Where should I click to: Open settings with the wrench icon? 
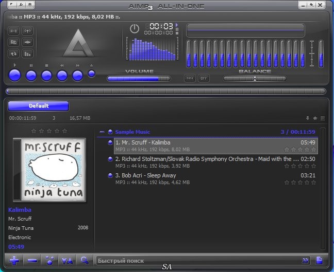[x=21, y=5]
